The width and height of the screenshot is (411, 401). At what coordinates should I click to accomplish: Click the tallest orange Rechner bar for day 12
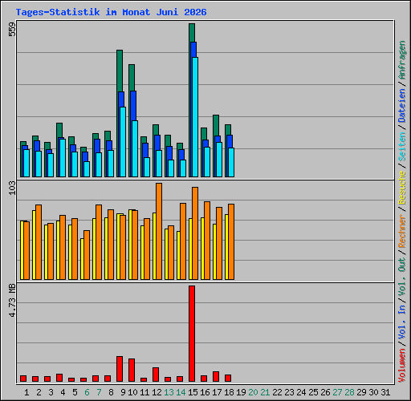(159, 232)
